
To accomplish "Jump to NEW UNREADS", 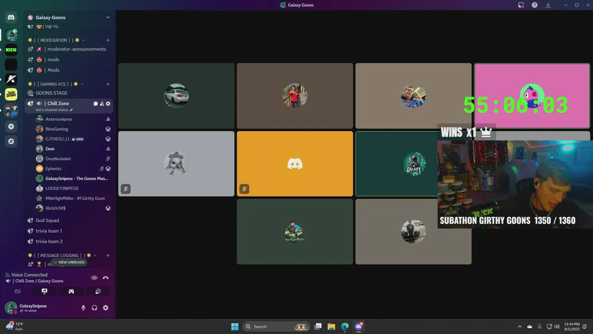I will coord(69,262).
